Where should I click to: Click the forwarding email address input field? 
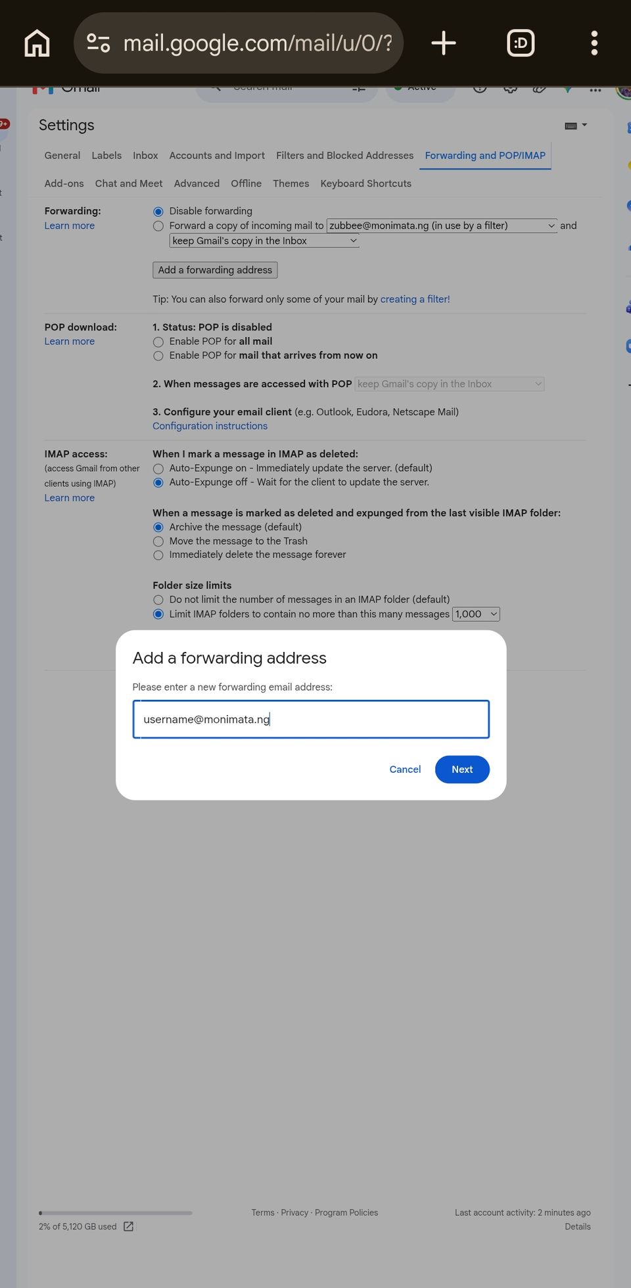coord(311,720)
